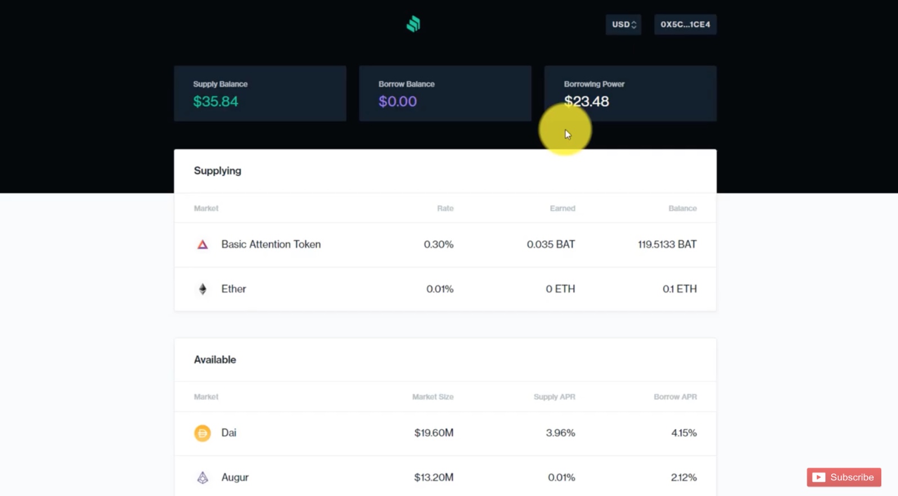
Task: Click Augur supply APR 0.01%
Action: [562, 477]
